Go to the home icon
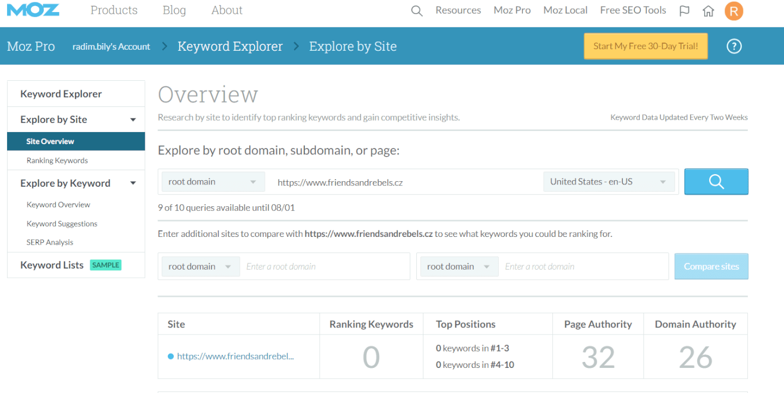The image size is (784, 393). click(x=708, y=11)
